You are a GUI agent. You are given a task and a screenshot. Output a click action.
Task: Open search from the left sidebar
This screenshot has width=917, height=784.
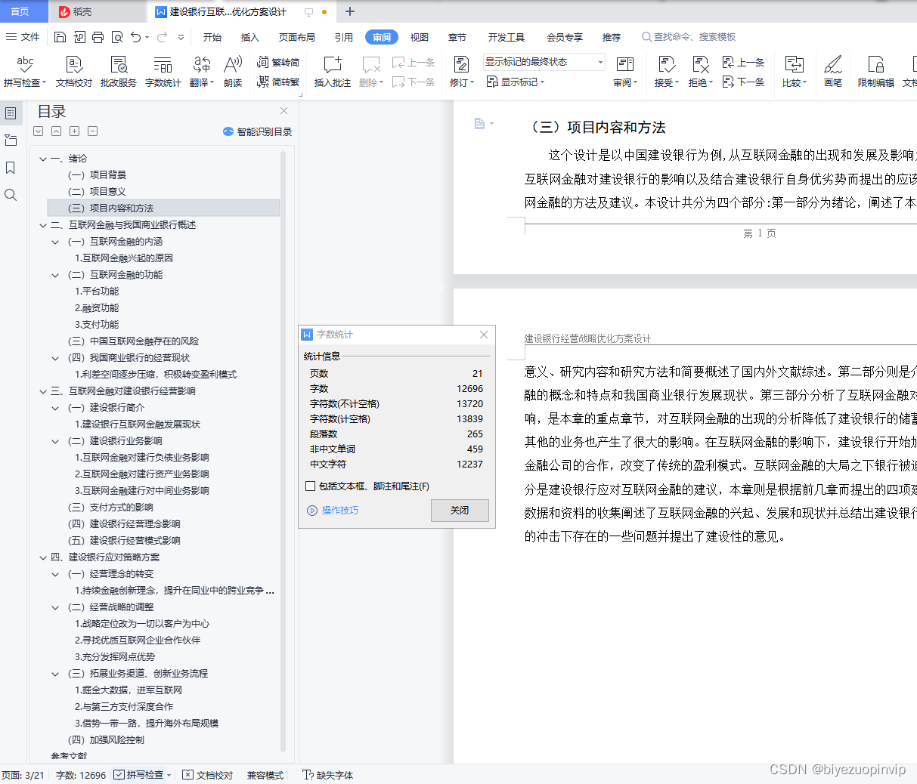pyautogui.click(x=11, y=195)
